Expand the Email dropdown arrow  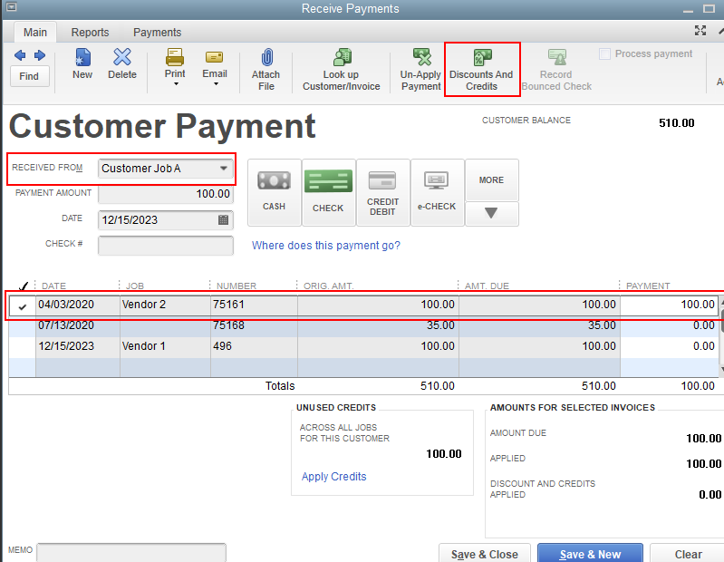[216, 84]
